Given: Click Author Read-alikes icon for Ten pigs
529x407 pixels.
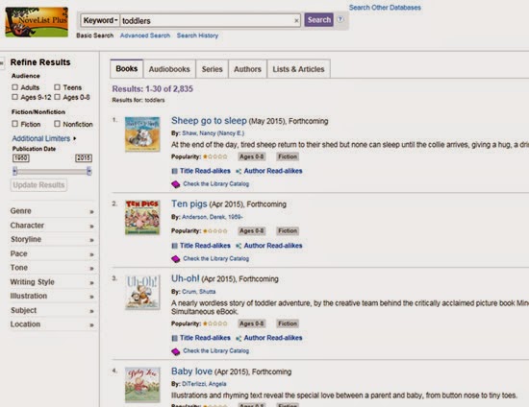Looking at the screenshot, I should coord(239,246).
